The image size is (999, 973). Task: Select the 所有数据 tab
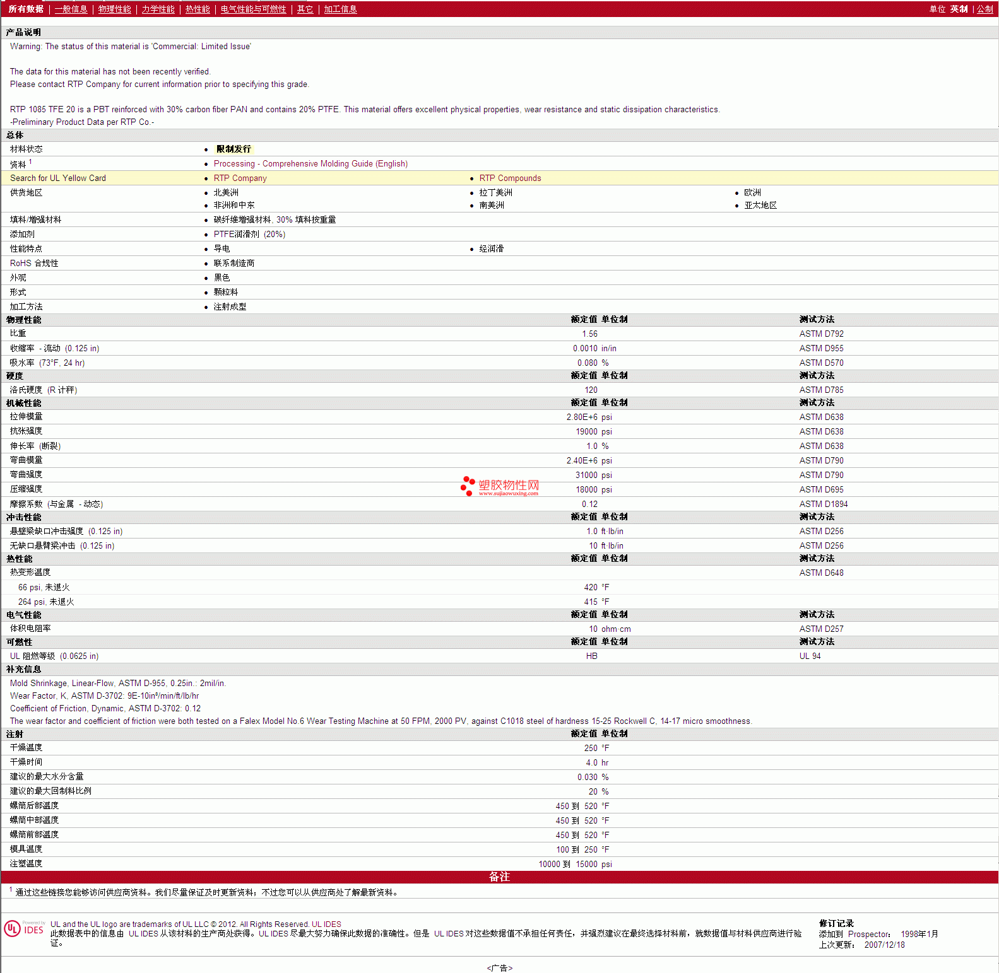click(x=26, y=9)
